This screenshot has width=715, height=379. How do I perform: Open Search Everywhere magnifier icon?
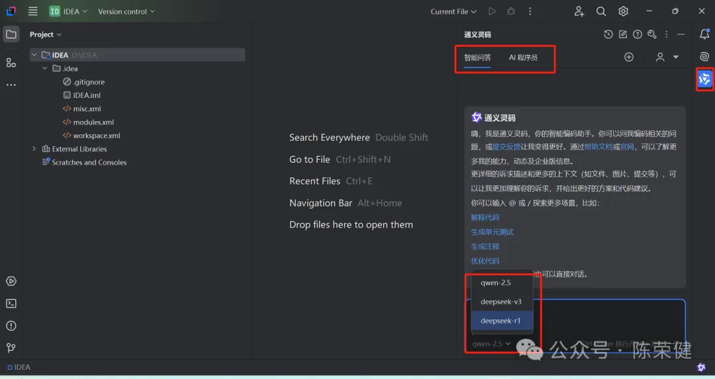point(601,11)
